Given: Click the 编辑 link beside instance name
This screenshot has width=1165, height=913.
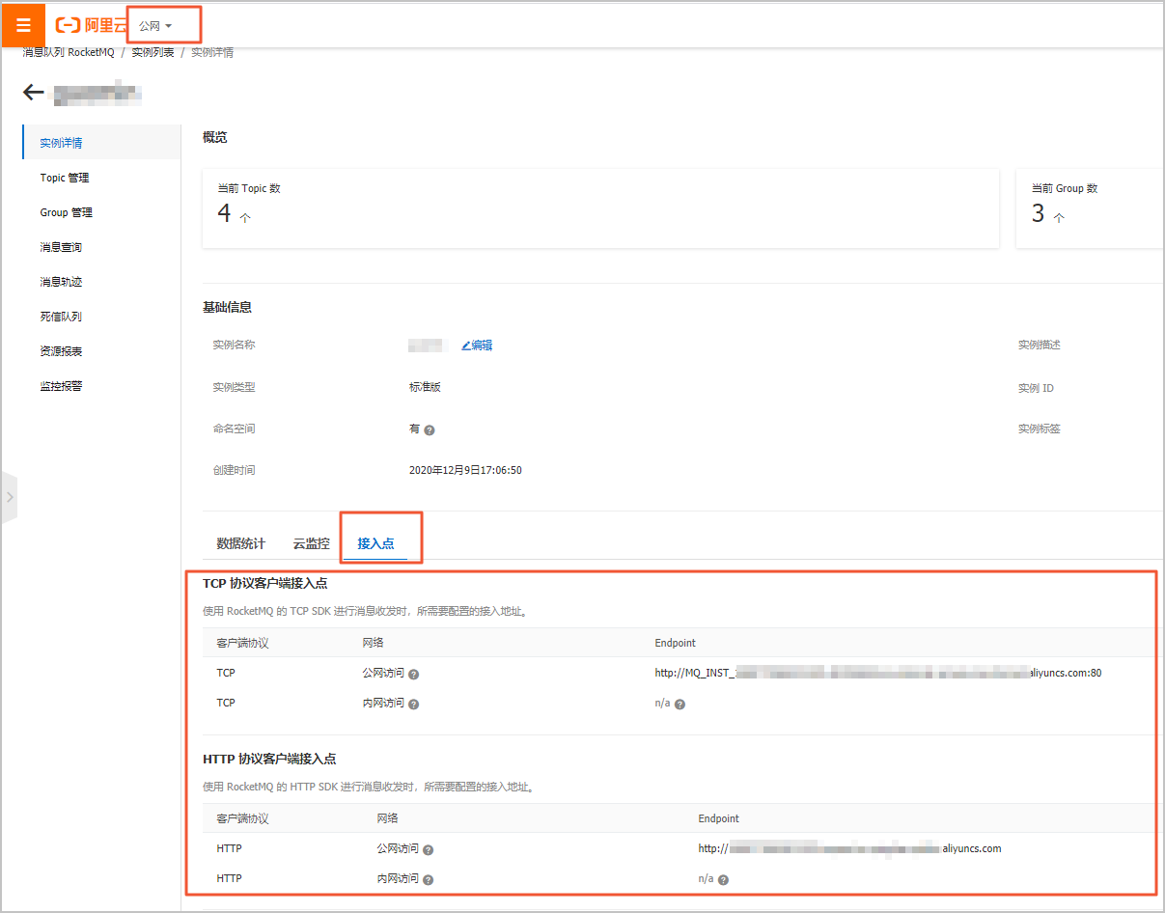Looking at the screenshot, I should click(477, 346).
